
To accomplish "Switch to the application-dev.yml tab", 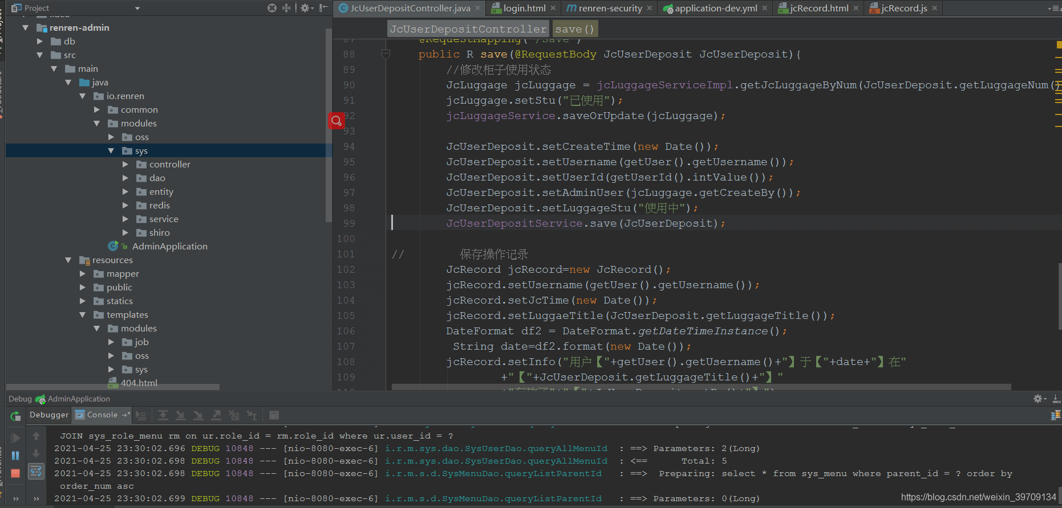I will point(715,8).
